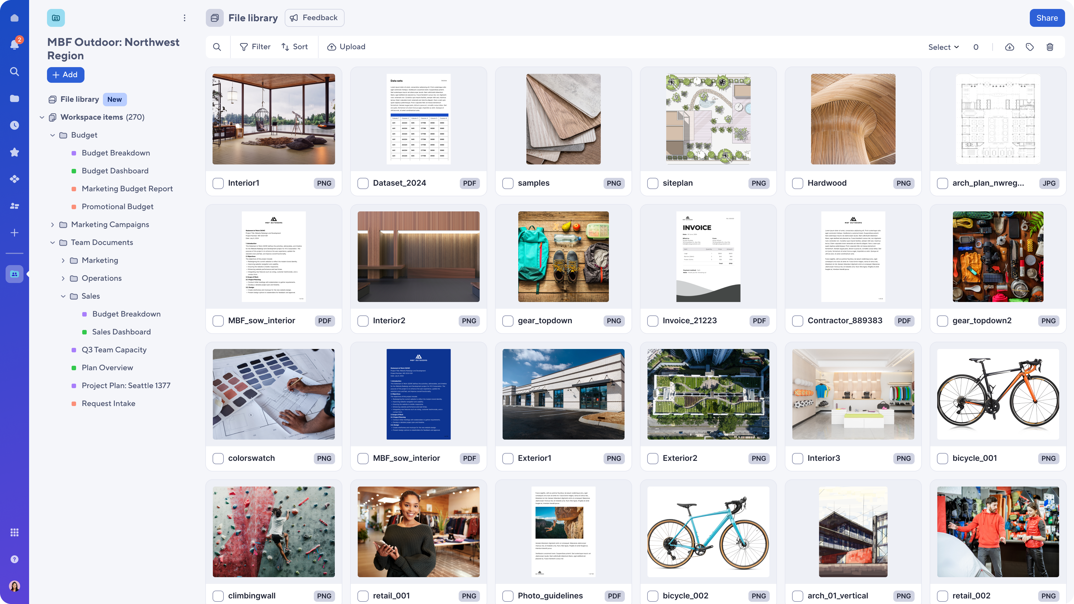Click the Share button top right
The image size is (1074, 604).
pyautogui.click(x=1047, y=18)
